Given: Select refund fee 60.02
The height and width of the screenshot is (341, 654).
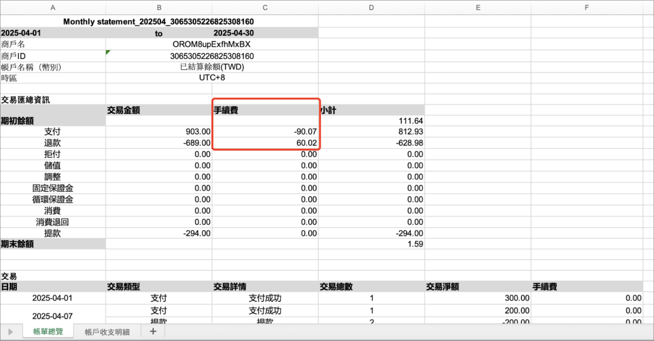Looking at the screenshot, I should tap(265, 143).
